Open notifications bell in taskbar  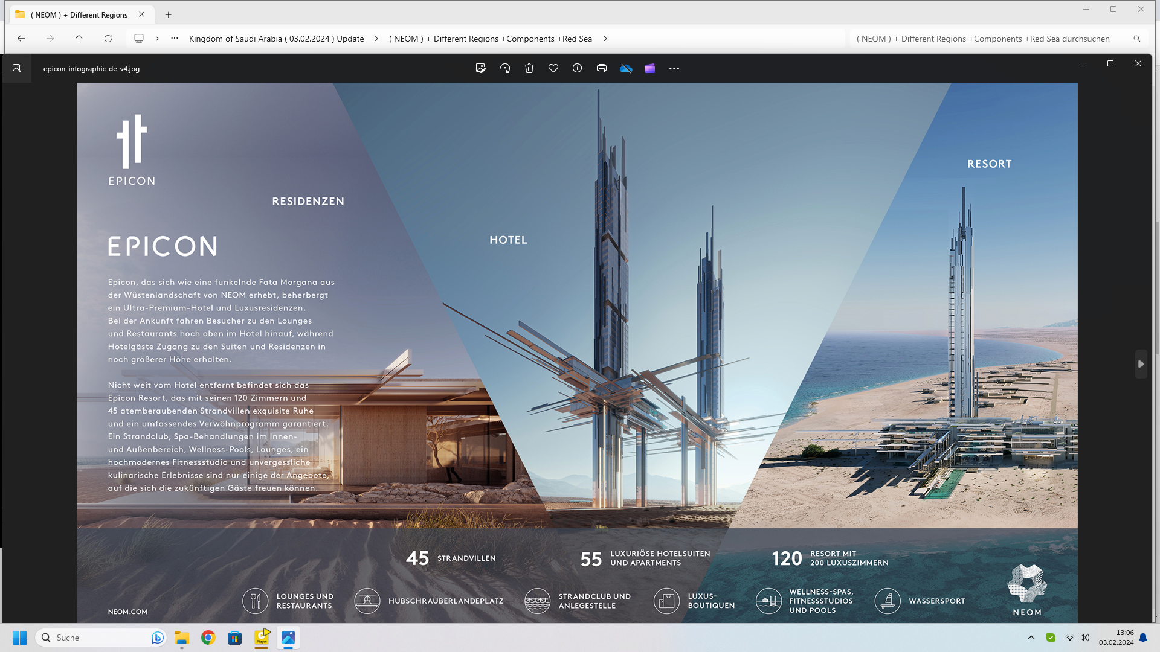pyautogui.click(x=1143, y=638)
